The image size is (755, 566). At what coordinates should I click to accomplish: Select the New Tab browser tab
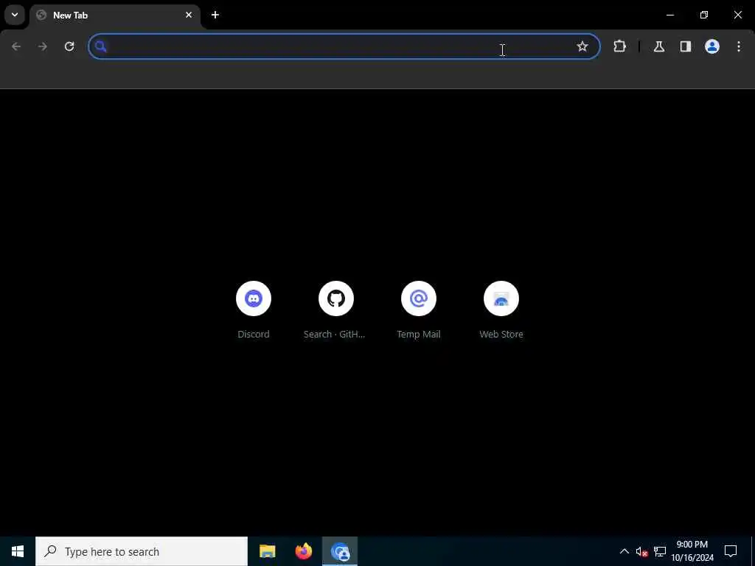pos(116,15)
